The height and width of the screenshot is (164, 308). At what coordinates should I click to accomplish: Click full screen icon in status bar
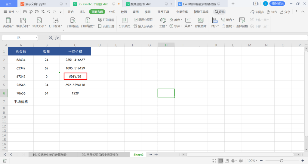pos(214,161)
